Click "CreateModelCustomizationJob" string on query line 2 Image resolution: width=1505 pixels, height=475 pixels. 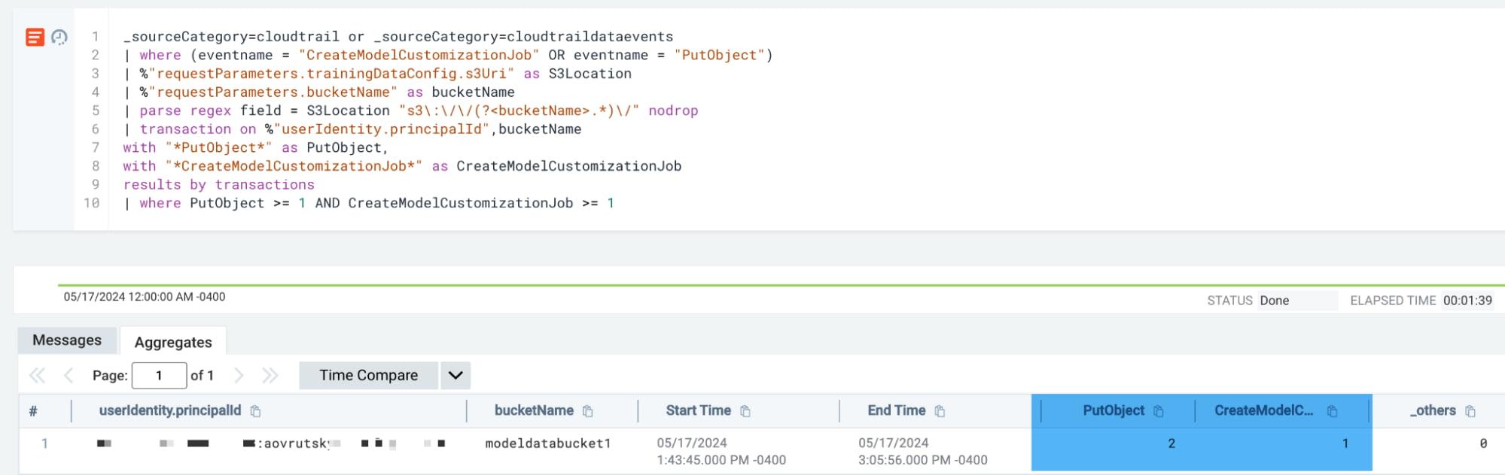(x=419, y=55)
